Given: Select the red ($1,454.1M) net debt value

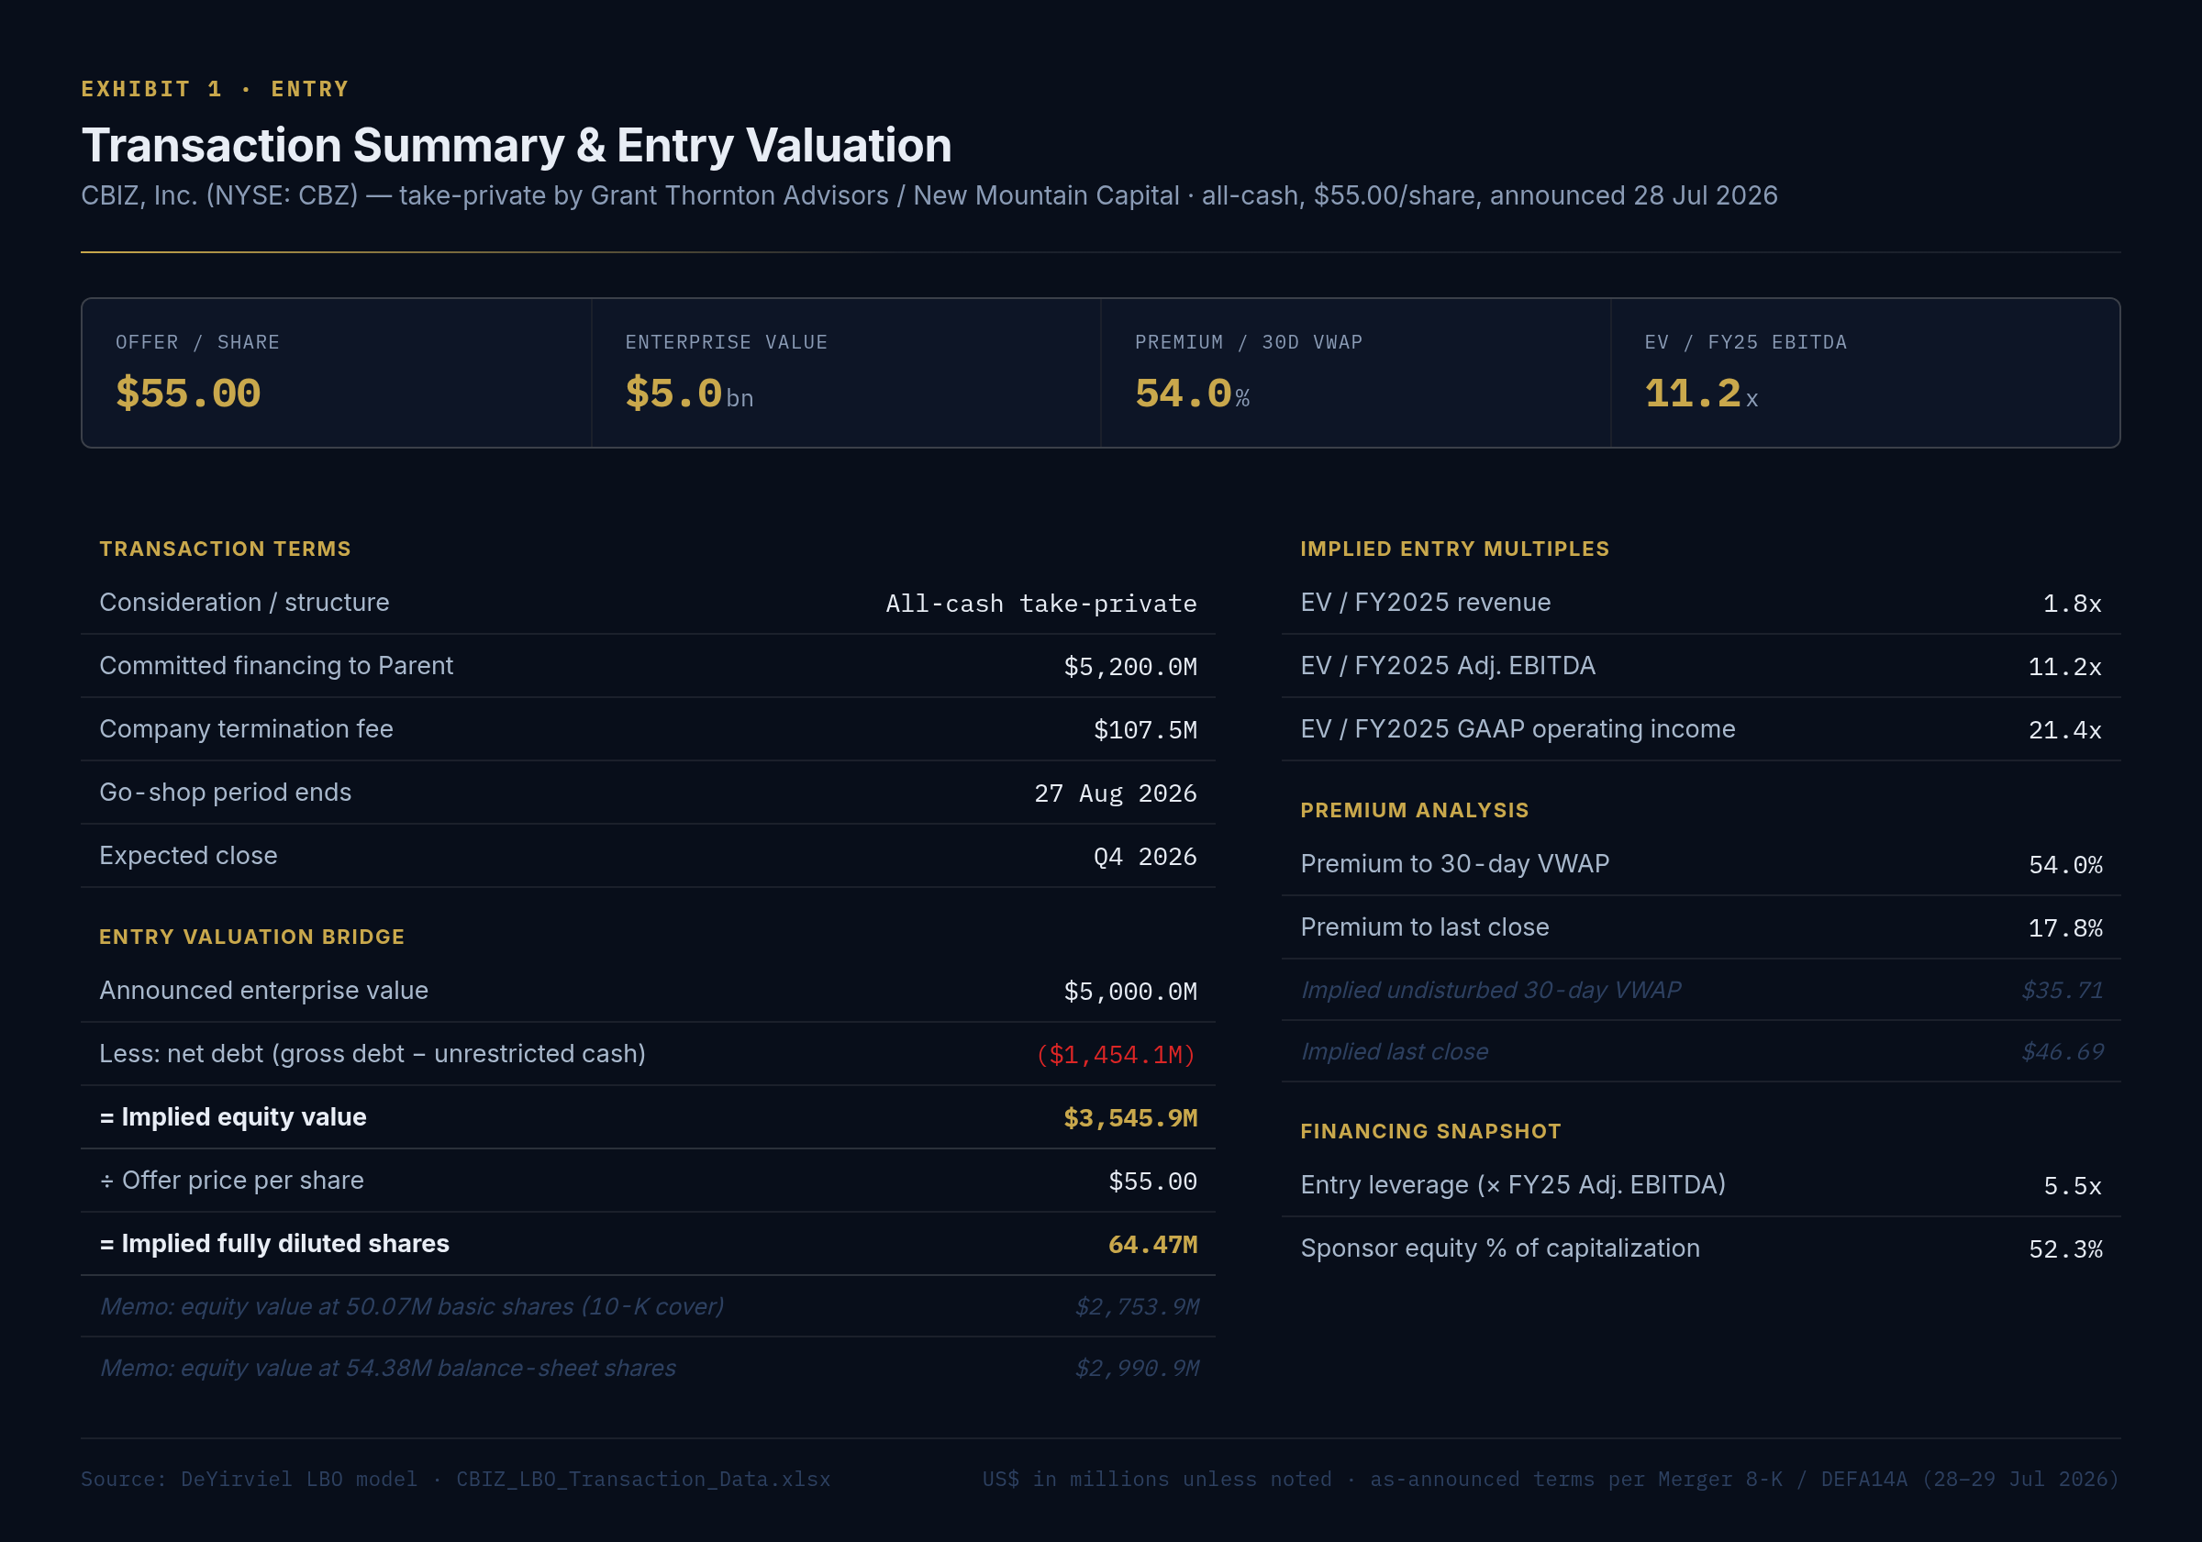Looking at the screenshot, I should [1116, 1055].
